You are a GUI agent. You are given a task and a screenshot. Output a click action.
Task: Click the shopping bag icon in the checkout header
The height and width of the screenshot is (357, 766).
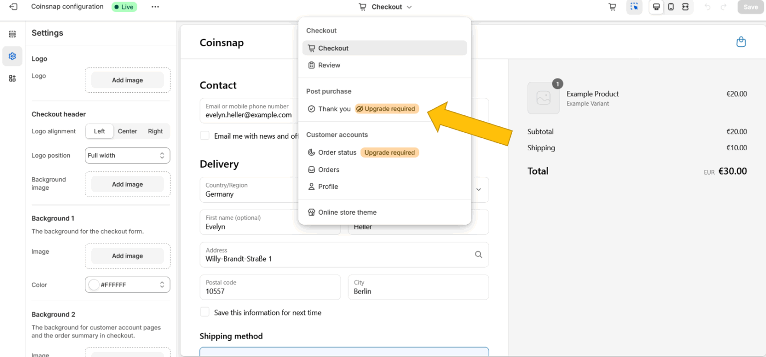(741, 42)
